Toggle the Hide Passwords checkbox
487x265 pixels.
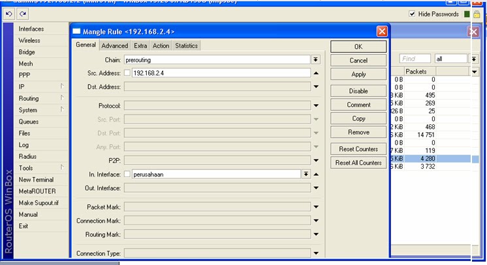pyautogui.click(x=412, y=14)
